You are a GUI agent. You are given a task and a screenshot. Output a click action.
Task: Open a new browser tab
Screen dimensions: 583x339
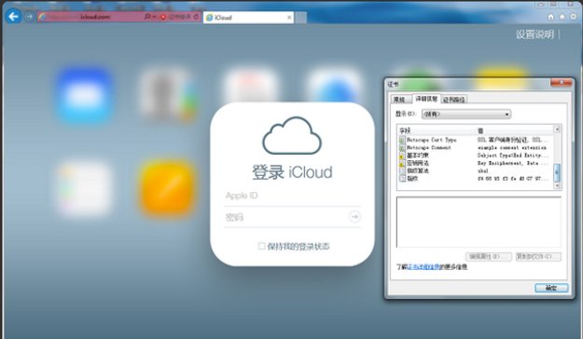[x=300, y=18]
